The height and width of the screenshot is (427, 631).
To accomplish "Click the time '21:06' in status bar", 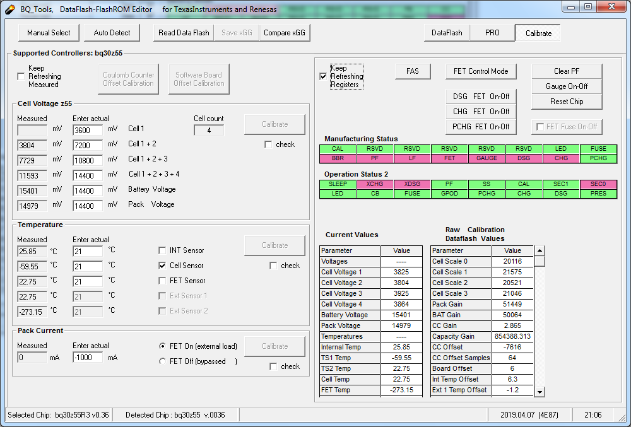I will pos(593,415).
